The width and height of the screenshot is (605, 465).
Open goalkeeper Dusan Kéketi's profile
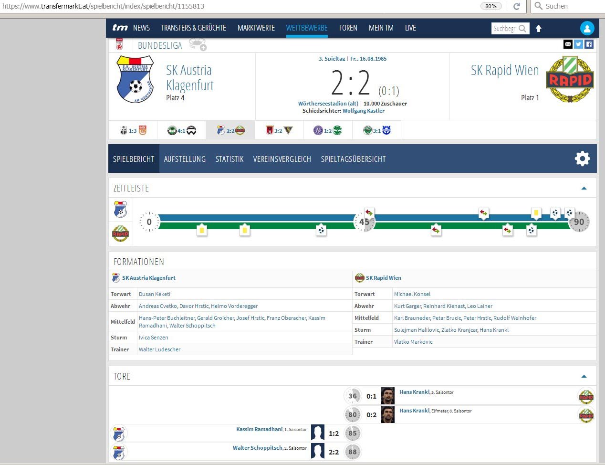point(155,294)
